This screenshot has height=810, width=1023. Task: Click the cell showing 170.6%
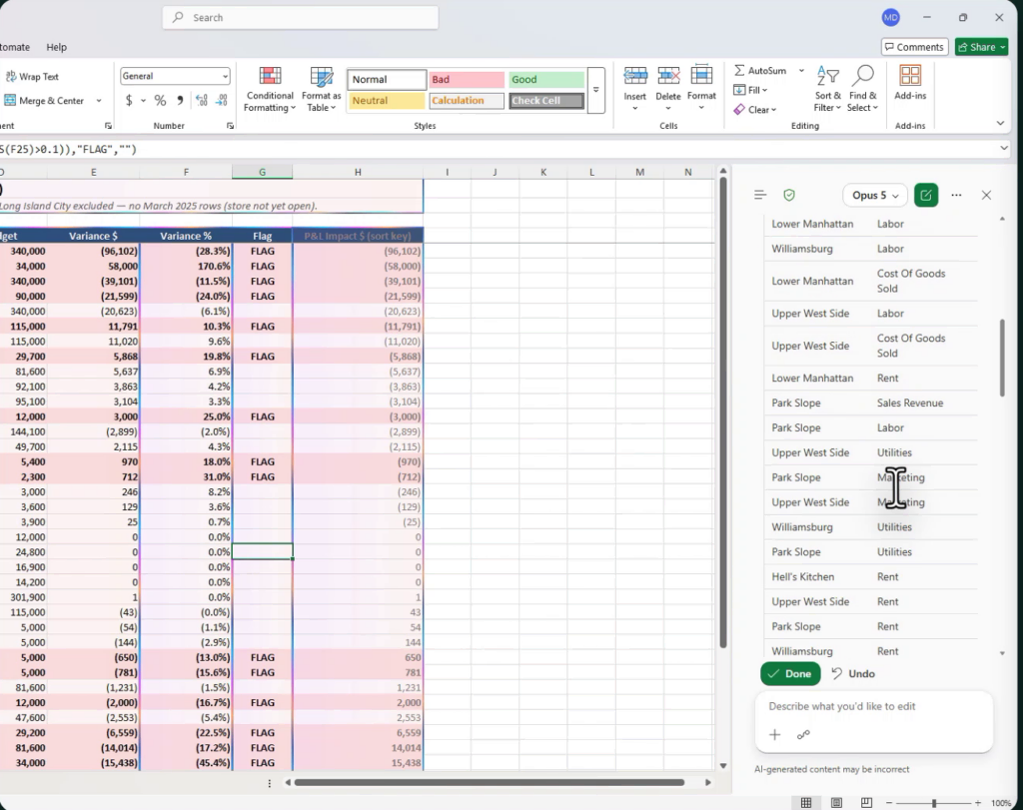tap(186, 266)
